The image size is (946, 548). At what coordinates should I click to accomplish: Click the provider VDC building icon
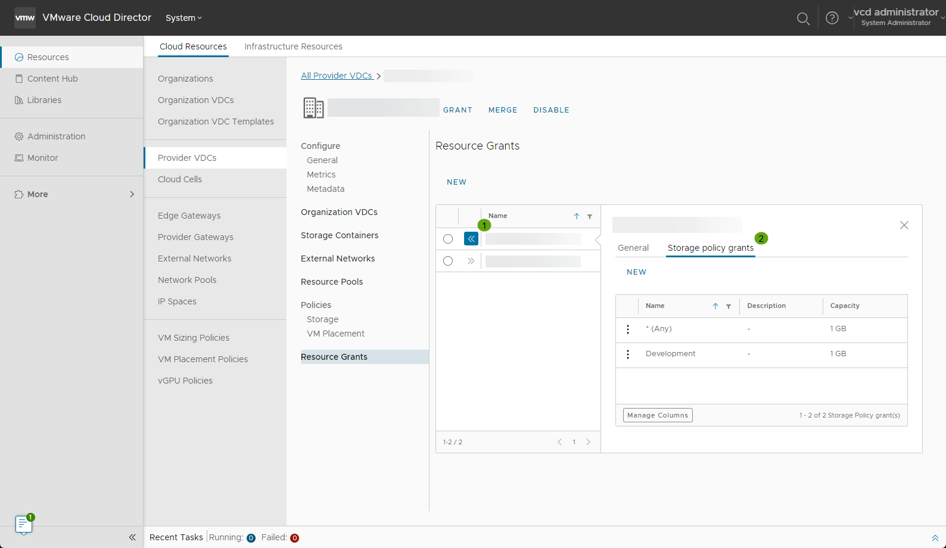pos(313,108)
